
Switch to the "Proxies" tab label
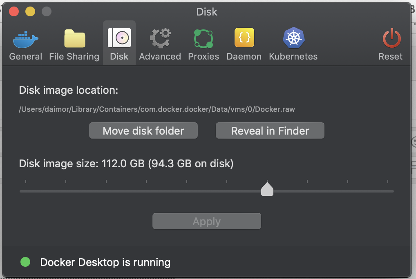coord(204,57)
